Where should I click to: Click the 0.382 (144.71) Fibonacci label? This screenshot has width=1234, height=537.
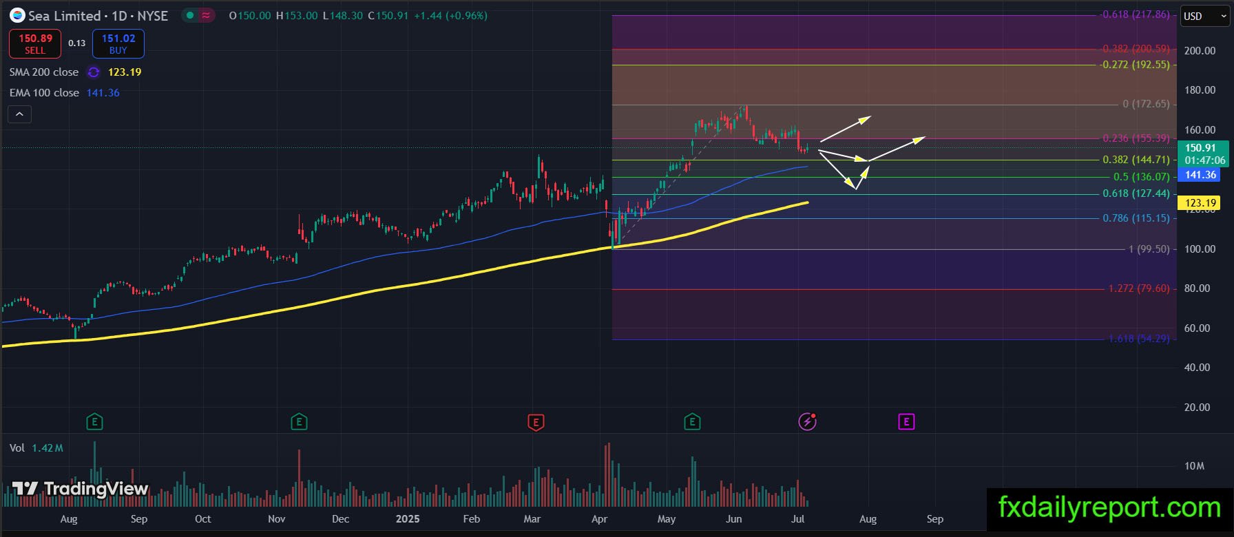[1136, 160]
